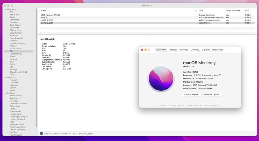The image size is (259, 141).
Task: Click the System Report... button
Action: [192, 95]
